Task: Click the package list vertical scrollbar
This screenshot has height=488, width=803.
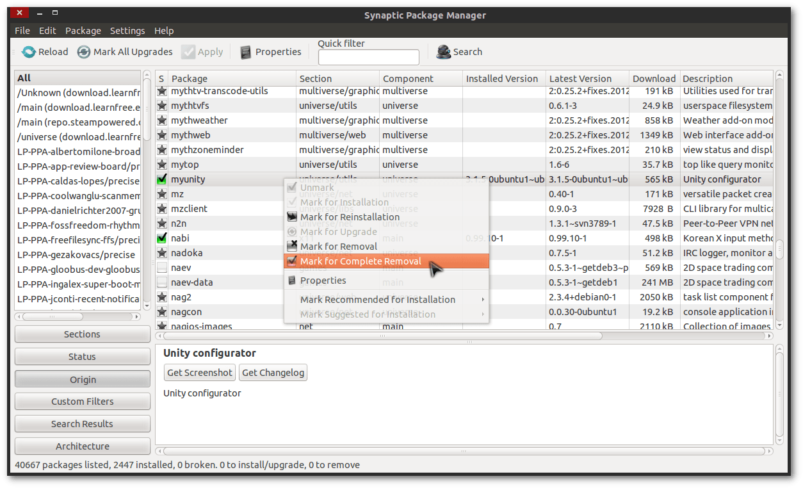Action: [779, 200]
